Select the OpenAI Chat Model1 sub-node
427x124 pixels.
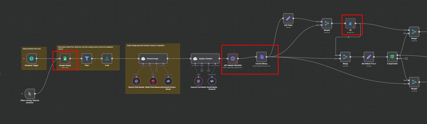pyautogui.click(x=136, y=81)
